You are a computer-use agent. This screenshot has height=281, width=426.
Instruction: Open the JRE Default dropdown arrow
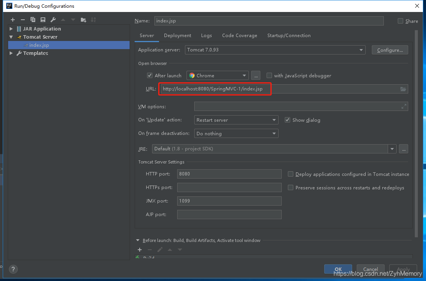392,149
